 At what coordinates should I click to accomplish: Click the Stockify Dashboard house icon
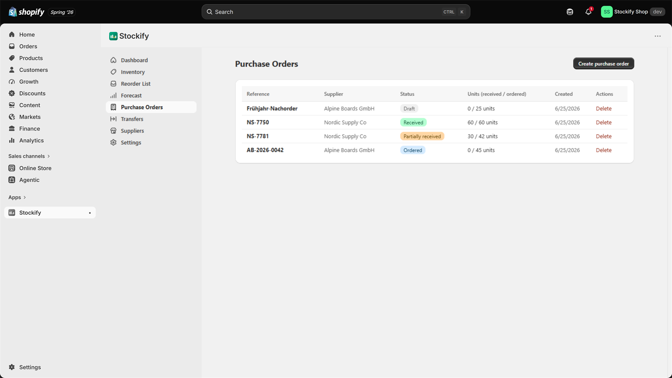(113, 60)
